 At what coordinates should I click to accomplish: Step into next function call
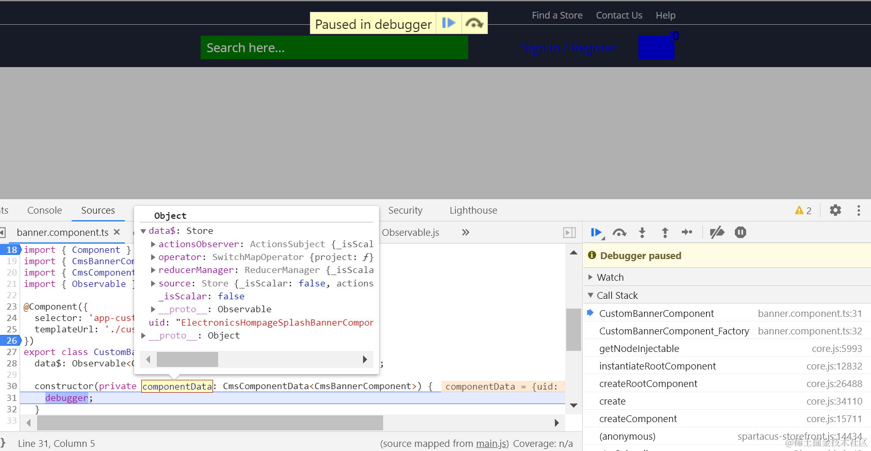[642, 233]
